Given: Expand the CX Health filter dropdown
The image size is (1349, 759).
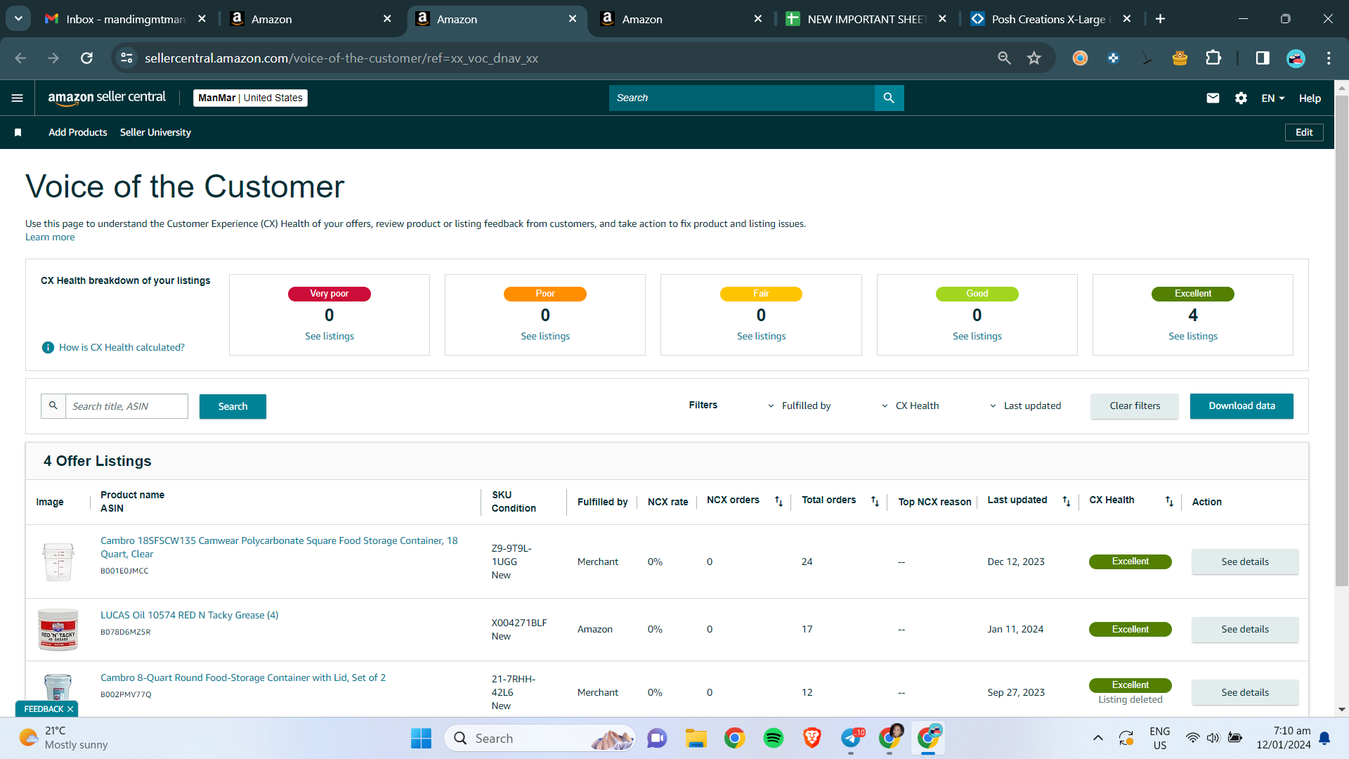Looking at the screenshot, I should [x=911, y=406].
